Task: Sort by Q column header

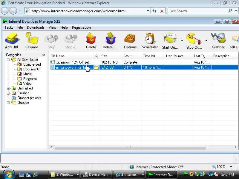Action: click(96, 56)
